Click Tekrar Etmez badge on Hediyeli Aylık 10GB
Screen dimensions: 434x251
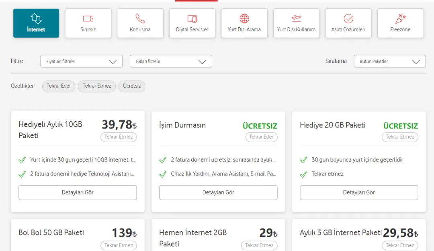[x=119, y=137]
